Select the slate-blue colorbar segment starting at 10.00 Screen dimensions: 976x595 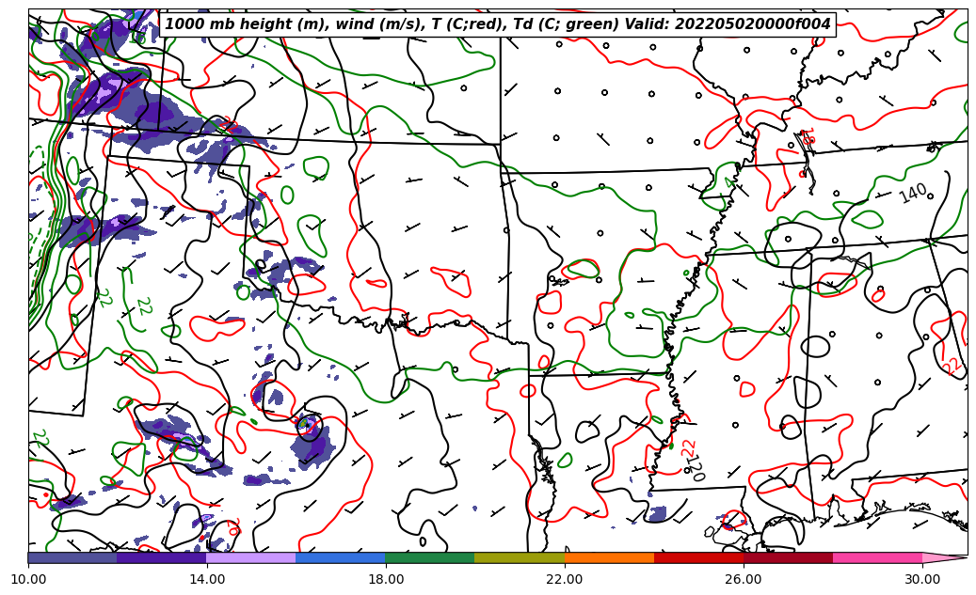(72, 557)
